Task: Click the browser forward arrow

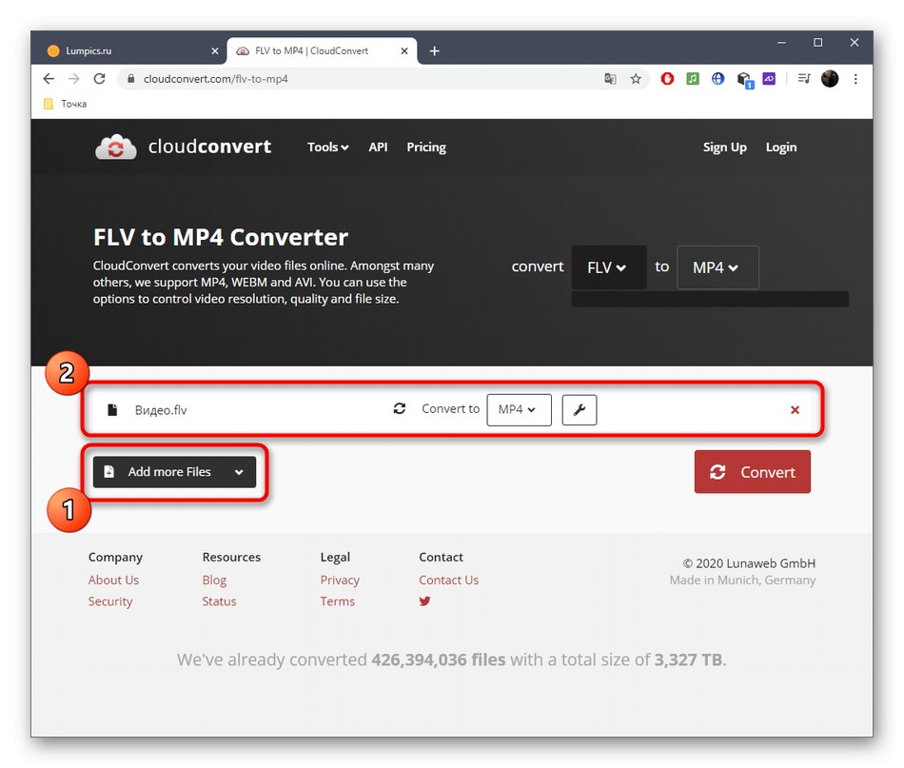Action: (x=74, y=79)
